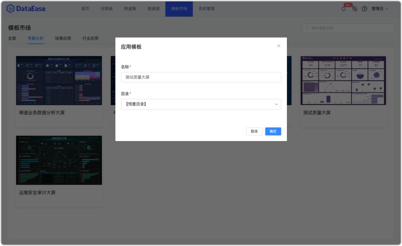
Task: Click the 名称 input containing 测试质量大屏
Action: pos(202,77)
